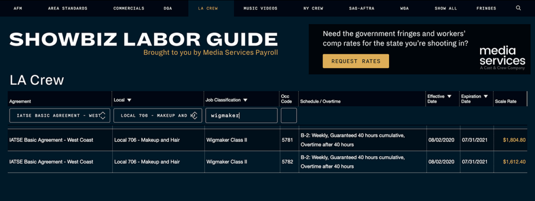The width and height of the screenshot is (535, 201).
Task: Click Brought to you by Media Services Payroll
Action: pos(211,53)
